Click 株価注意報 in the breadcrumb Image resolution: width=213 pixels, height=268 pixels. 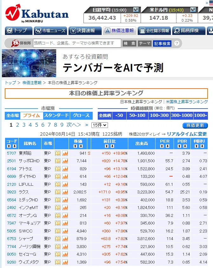tap(32, 83)
